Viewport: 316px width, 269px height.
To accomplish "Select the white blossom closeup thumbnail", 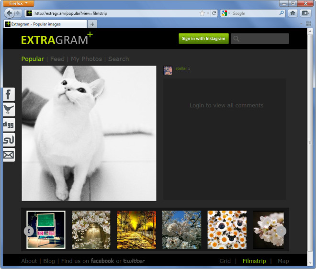I will (268, 230).
